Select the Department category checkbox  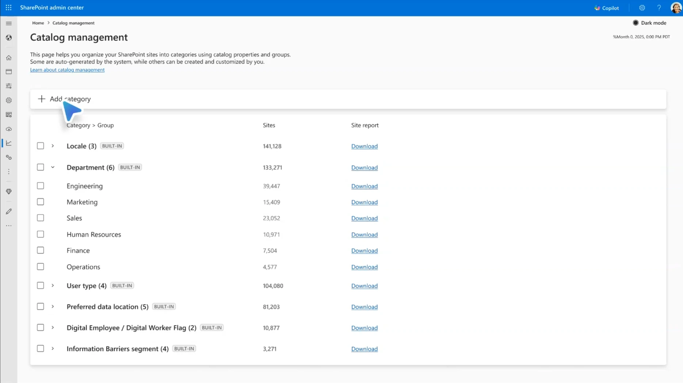click(41, 167)
